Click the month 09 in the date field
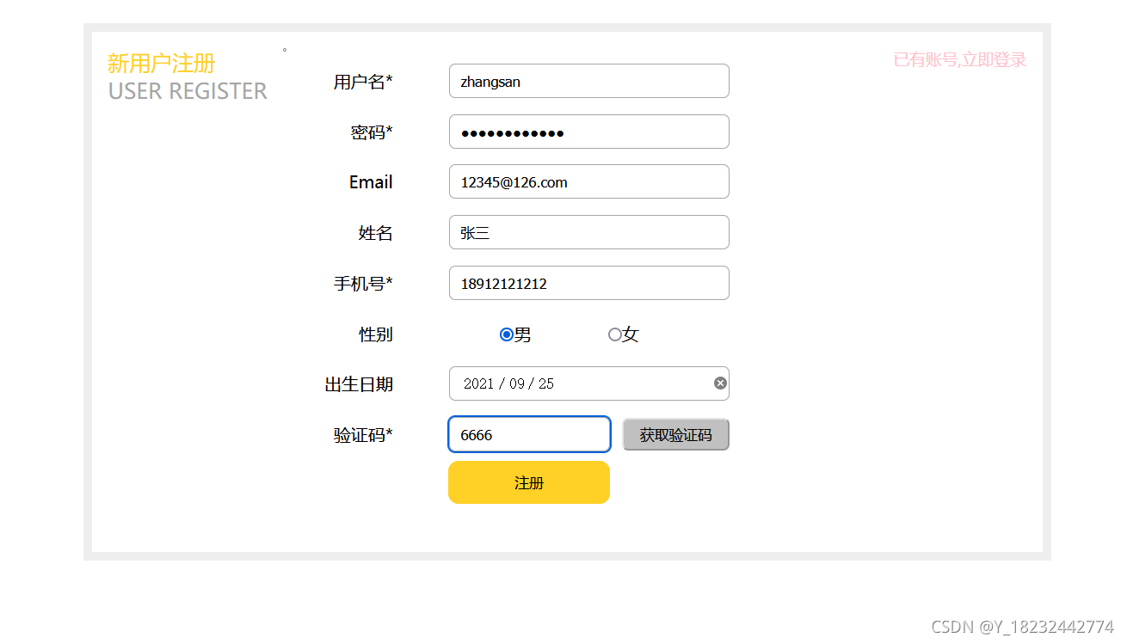 click(517, 383)
